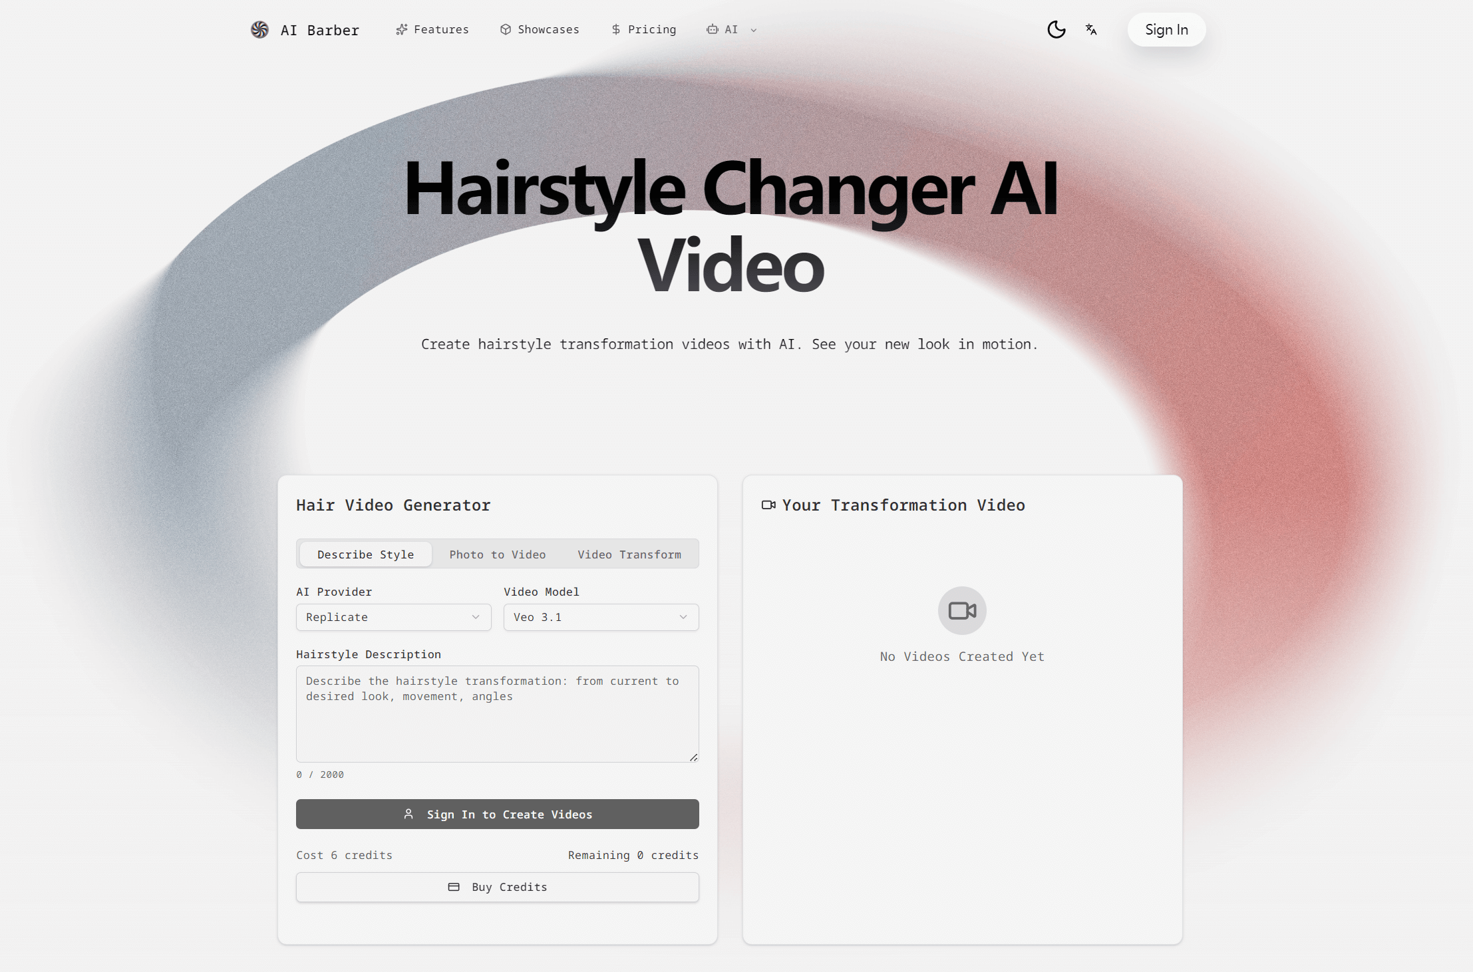Screen dimensions: 1473x972
Task: Select the Describe Style tab
Action: (365, 554)
